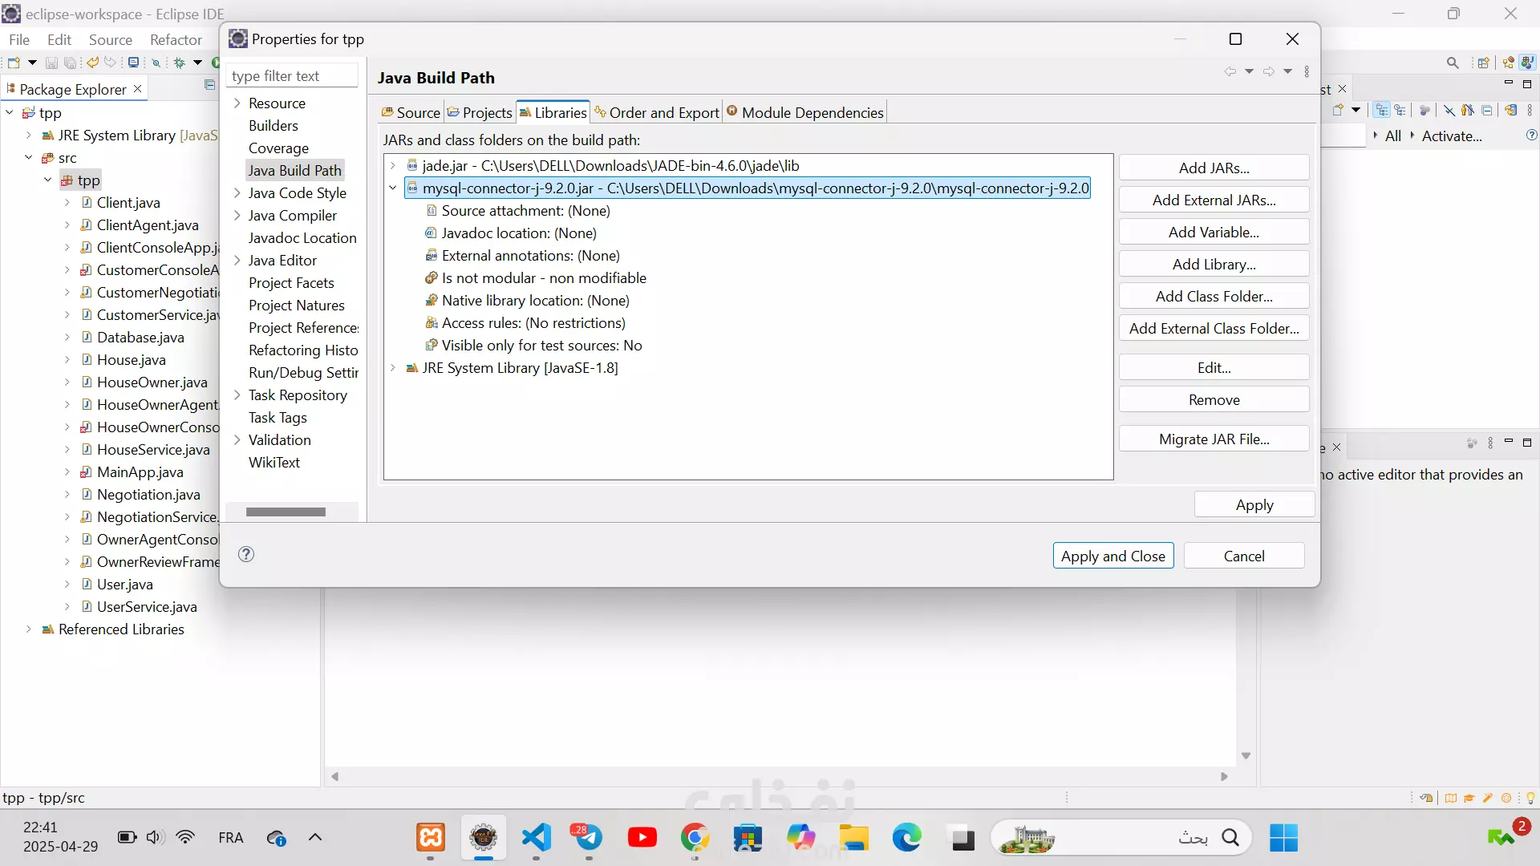Click Add Library button
Image resolution: width=1540 pixels, height=866 pixels.
(x=1214, y=264)
